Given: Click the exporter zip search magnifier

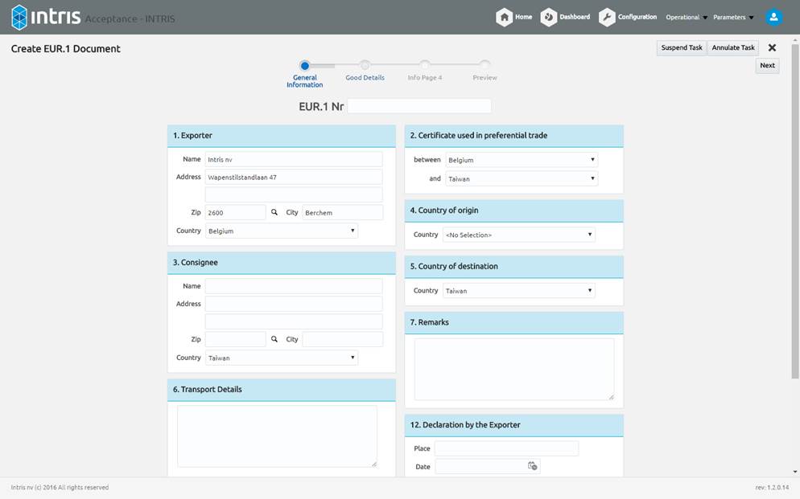Looking at the screenshot, I should tap(274, 212).
